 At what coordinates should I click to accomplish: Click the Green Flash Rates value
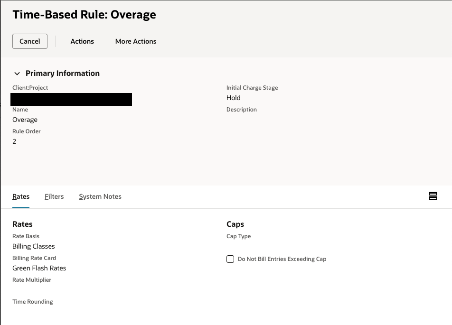[39, 268]
